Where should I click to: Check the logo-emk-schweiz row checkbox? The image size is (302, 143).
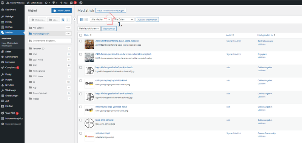click(80, 120)
